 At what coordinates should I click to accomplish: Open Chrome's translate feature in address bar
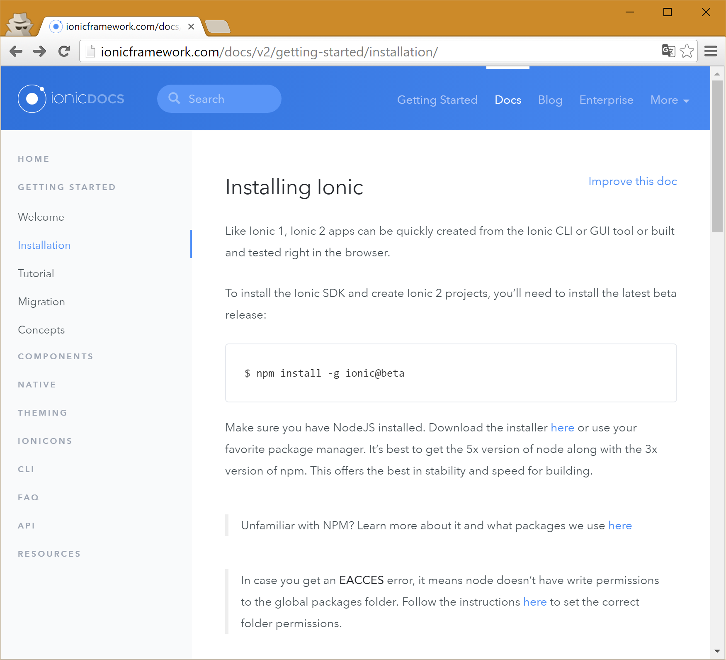pyautogui.click(x=668, y=51)
